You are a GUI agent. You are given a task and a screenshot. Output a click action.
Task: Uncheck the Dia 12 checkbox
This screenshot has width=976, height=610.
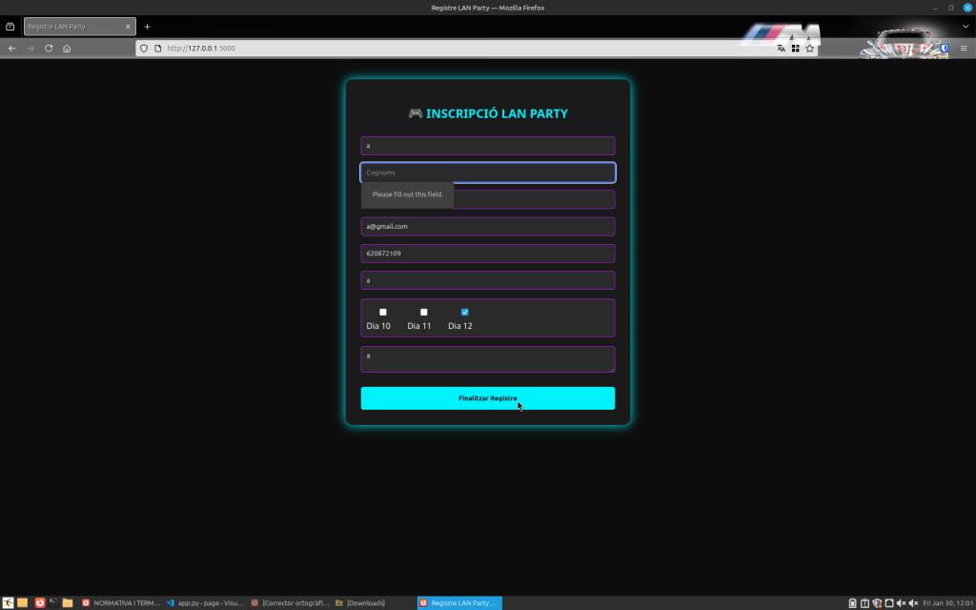(x=465, y=313)
